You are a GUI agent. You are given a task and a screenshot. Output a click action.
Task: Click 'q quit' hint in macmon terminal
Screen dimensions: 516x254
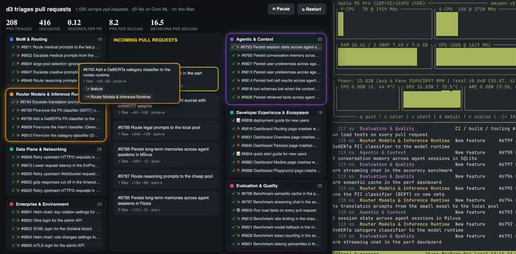pyautogui.click(x=368, y=117)
